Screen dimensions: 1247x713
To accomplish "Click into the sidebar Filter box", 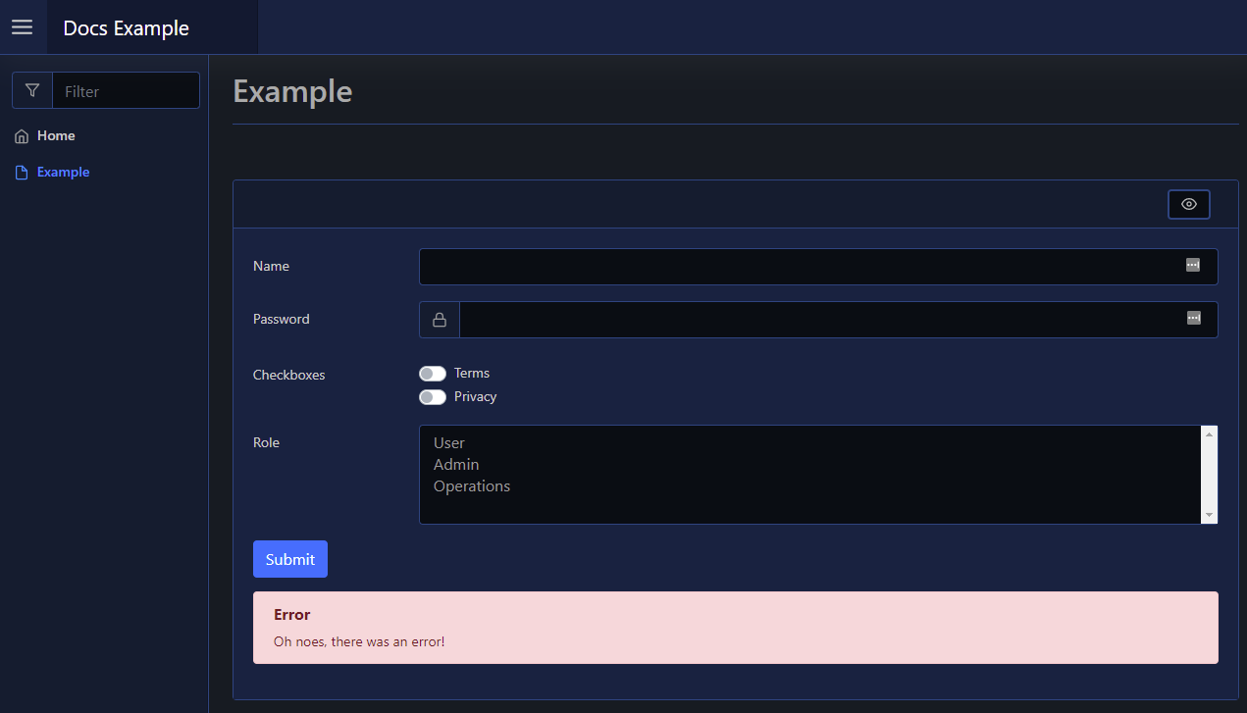I will tap(125, 91).
